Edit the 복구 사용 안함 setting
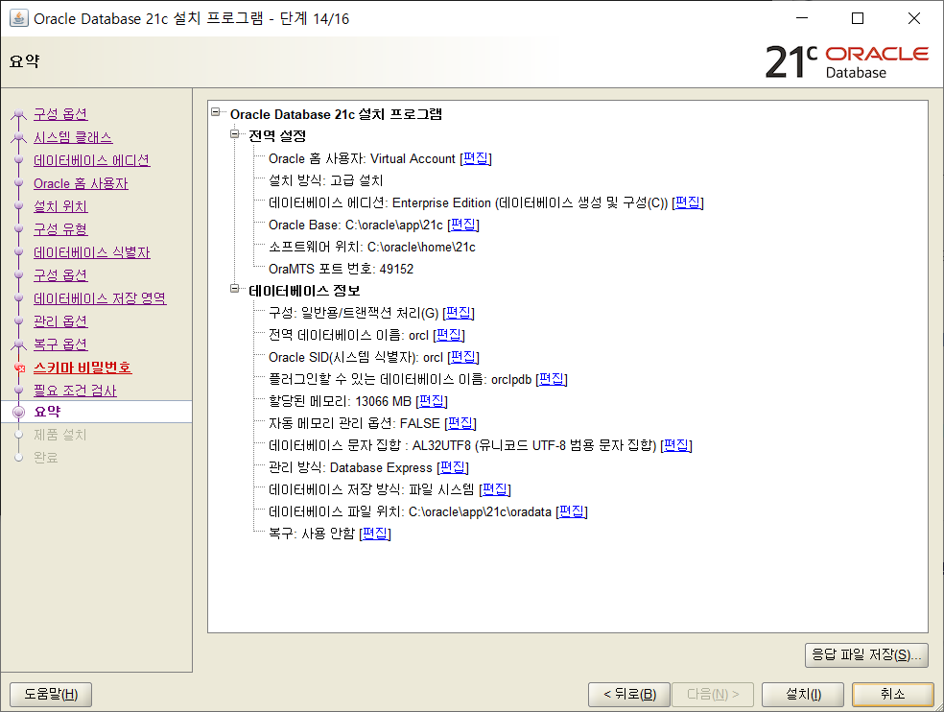The image size is (944, 712). pos(375,534)
